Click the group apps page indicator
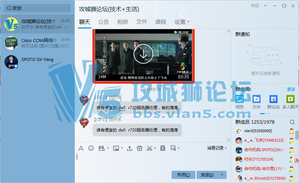This screenshot has width=299, height=183. (x=265, y=114)
